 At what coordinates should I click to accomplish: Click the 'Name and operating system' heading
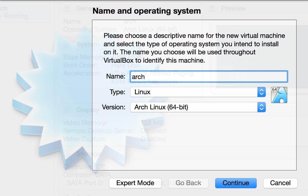[147, 11]
